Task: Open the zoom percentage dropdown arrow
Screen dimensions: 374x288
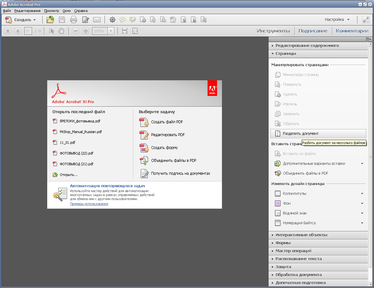Action: tap(111, 31)
